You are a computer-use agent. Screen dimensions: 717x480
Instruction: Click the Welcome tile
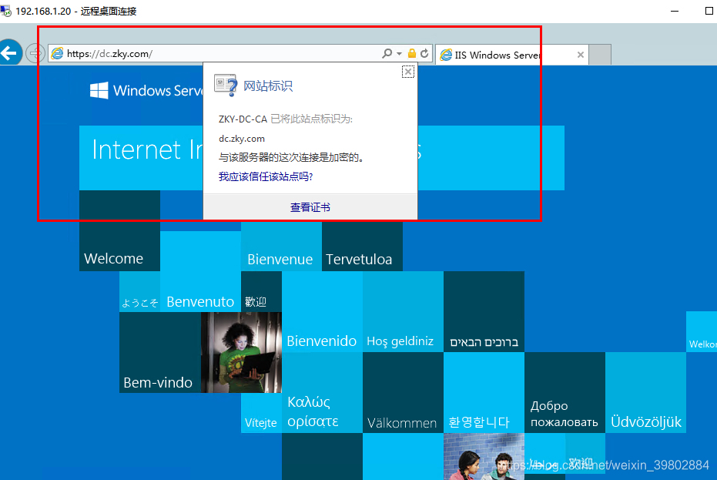pos(120,230)
